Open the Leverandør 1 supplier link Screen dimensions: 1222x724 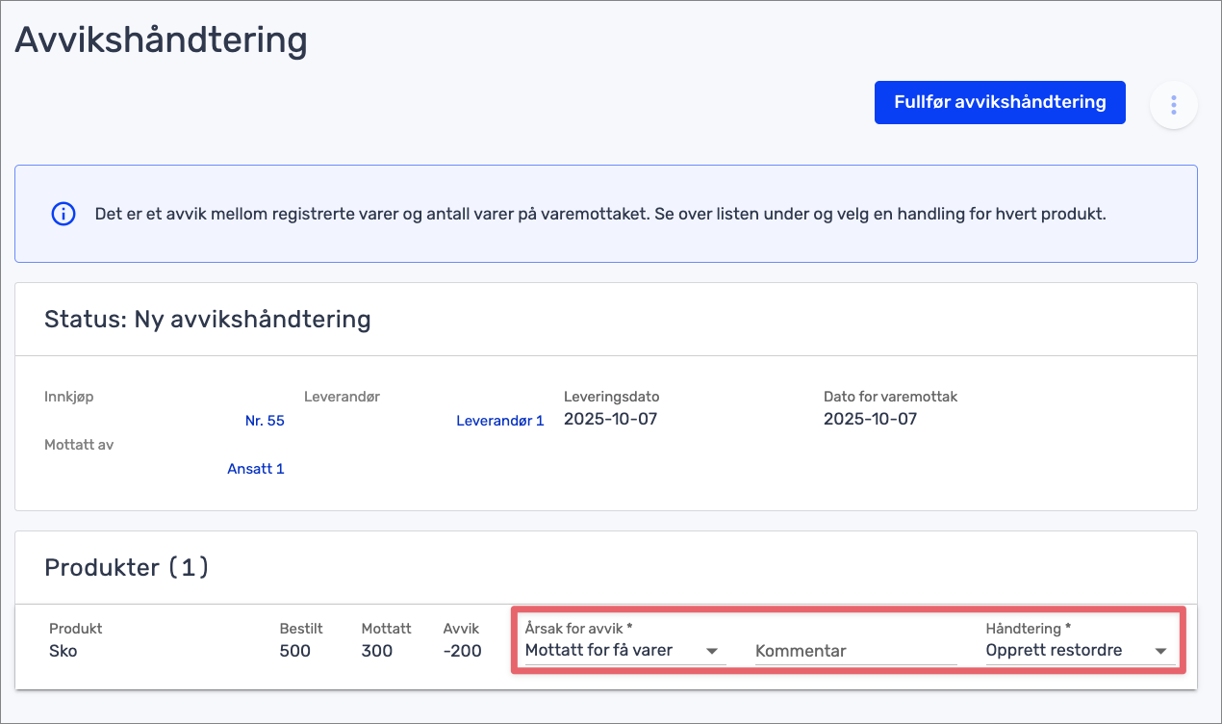(x=499, y=421)
